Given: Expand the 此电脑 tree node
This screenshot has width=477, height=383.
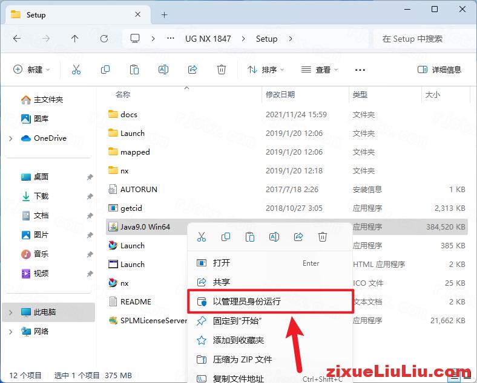Looking at the screenshot, I should (11, 312).
